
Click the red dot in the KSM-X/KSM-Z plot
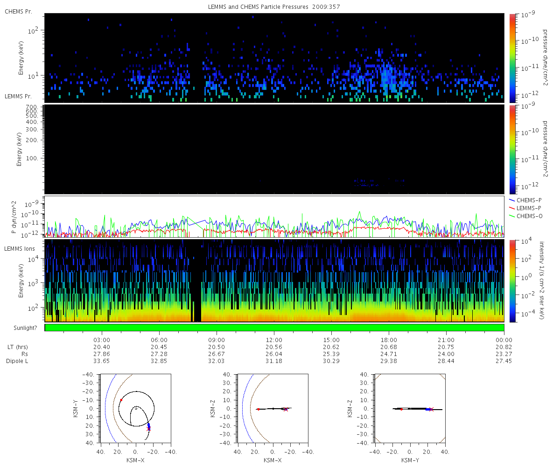[x=258, y=409]
